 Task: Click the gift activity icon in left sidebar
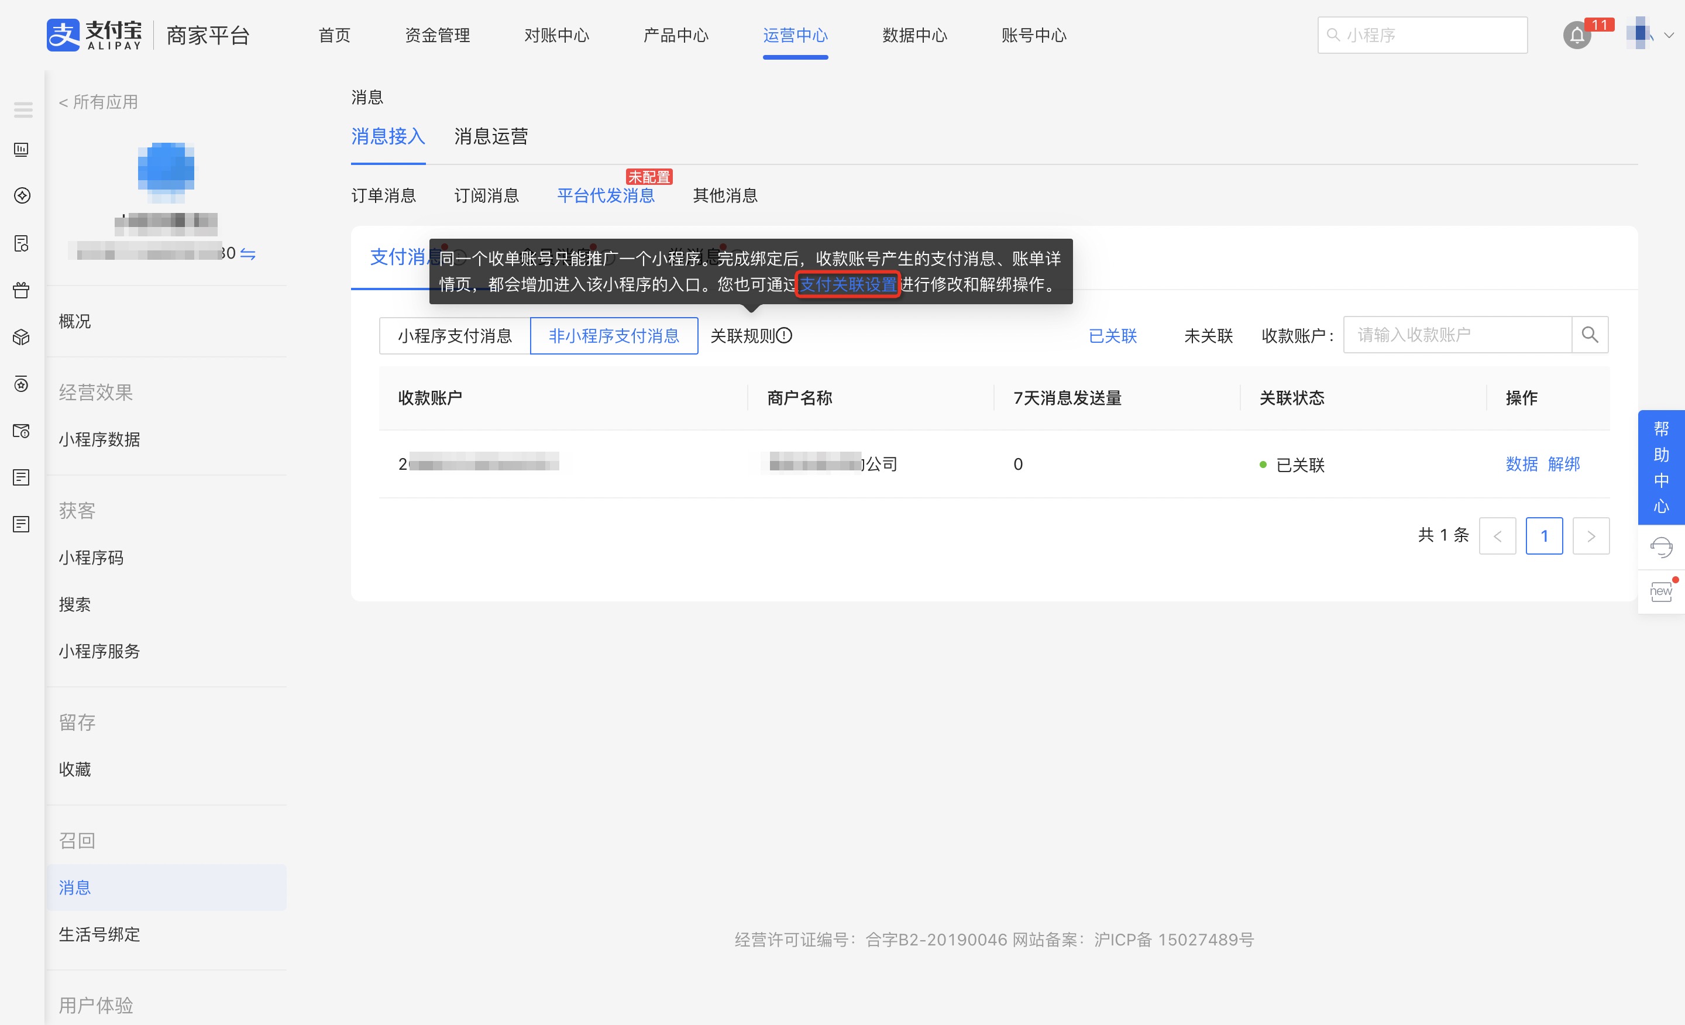(x=21, y=290)
